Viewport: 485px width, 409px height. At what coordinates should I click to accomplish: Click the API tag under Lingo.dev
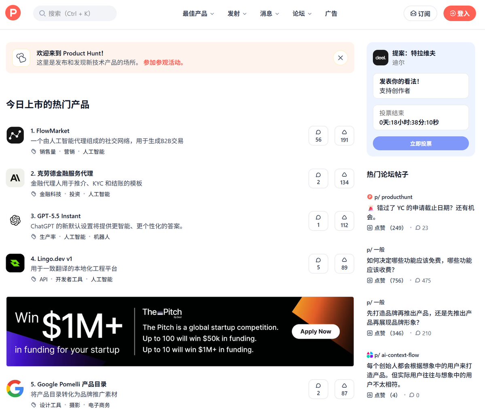click(44, 279)
